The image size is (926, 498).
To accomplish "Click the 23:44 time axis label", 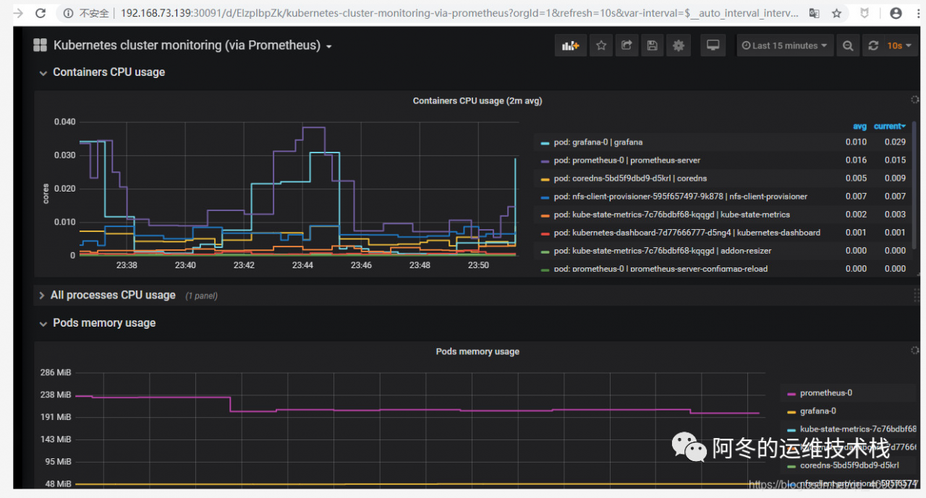I will point(302,265).
